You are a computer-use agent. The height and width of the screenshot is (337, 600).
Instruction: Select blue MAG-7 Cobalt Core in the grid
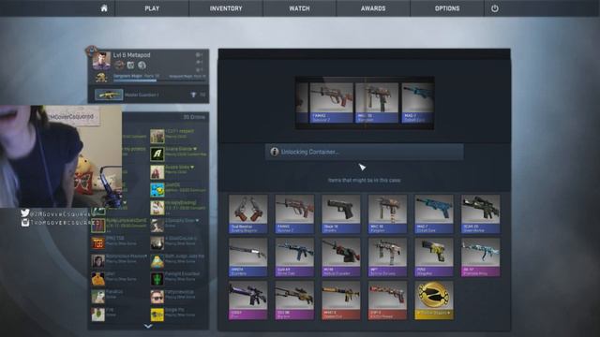[x=434, y=214]
